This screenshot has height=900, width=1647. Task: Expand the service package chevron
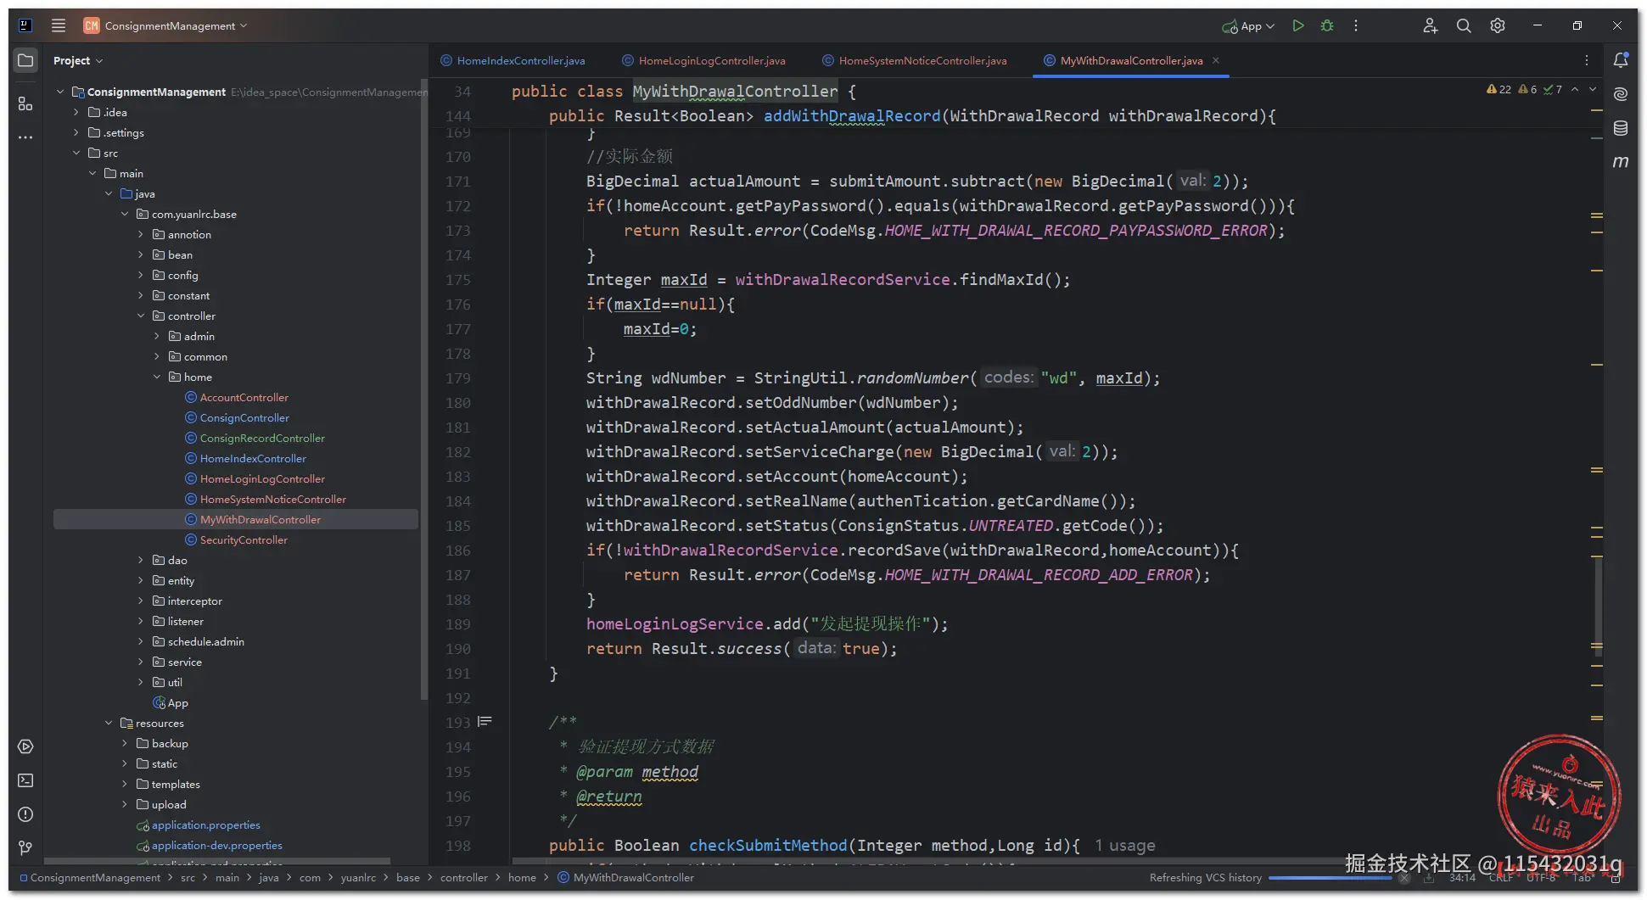[141, 662]
